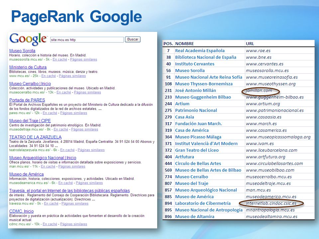Viewport: 319px width, 239px height.
Task: Click the www.cervantes.es URL cell
Action: tap(265, 64)
